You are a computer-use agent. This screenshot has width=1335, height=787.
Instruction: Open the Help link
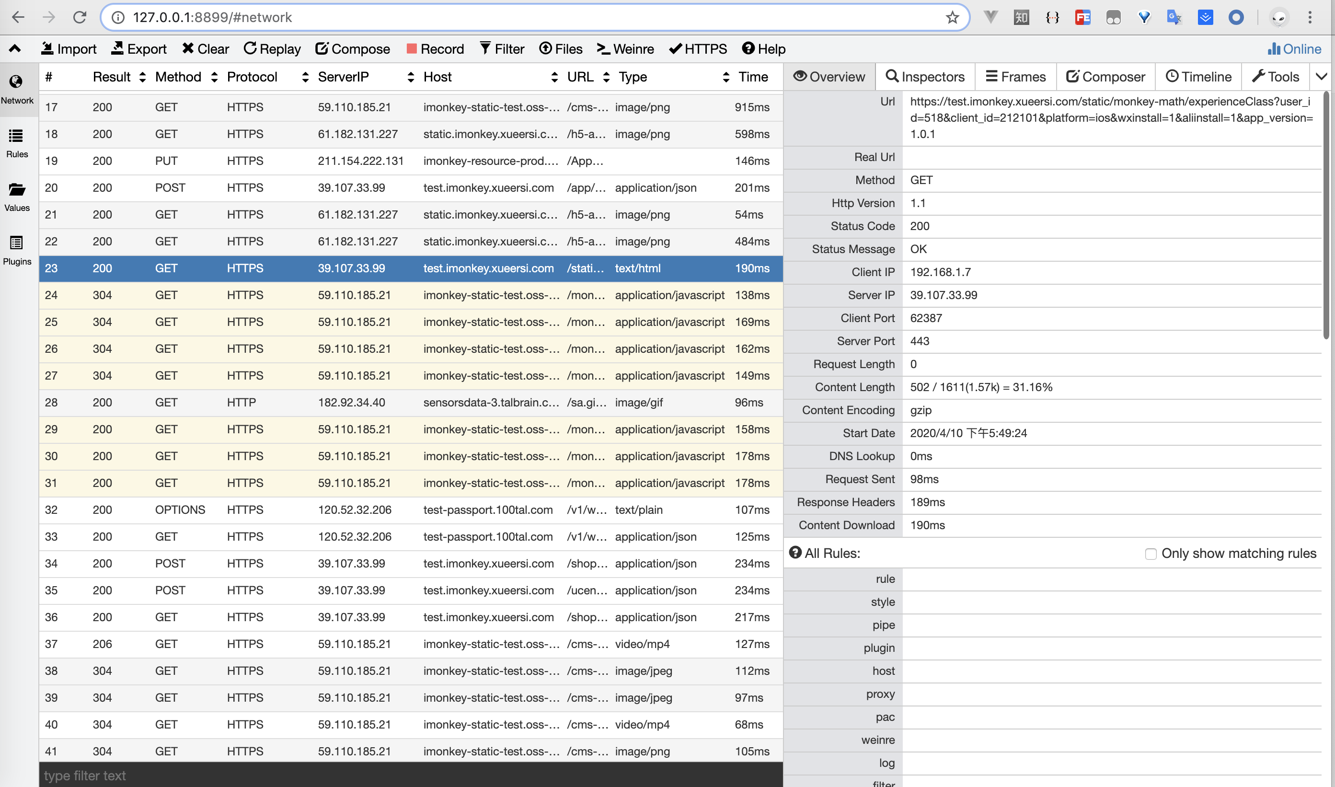pos(763,49)
